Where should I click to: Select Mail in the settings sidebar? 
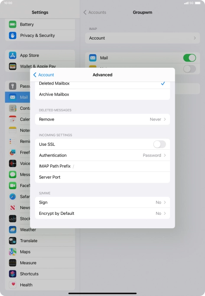17,97
